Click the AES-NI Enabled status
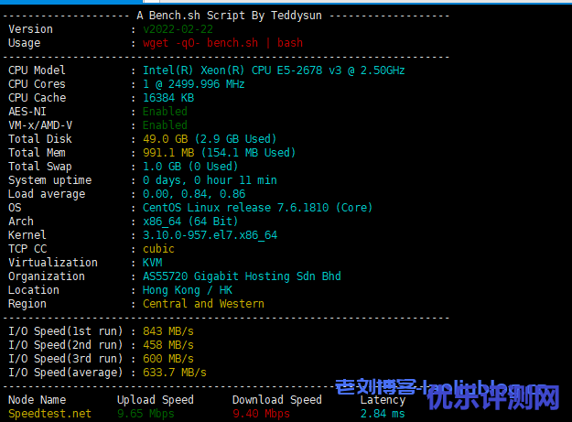 point(165,112)
